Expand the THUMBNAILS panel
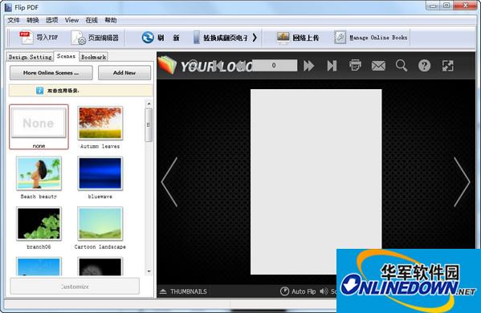Viewport: 481px width, 313px height. click(183, 291)
